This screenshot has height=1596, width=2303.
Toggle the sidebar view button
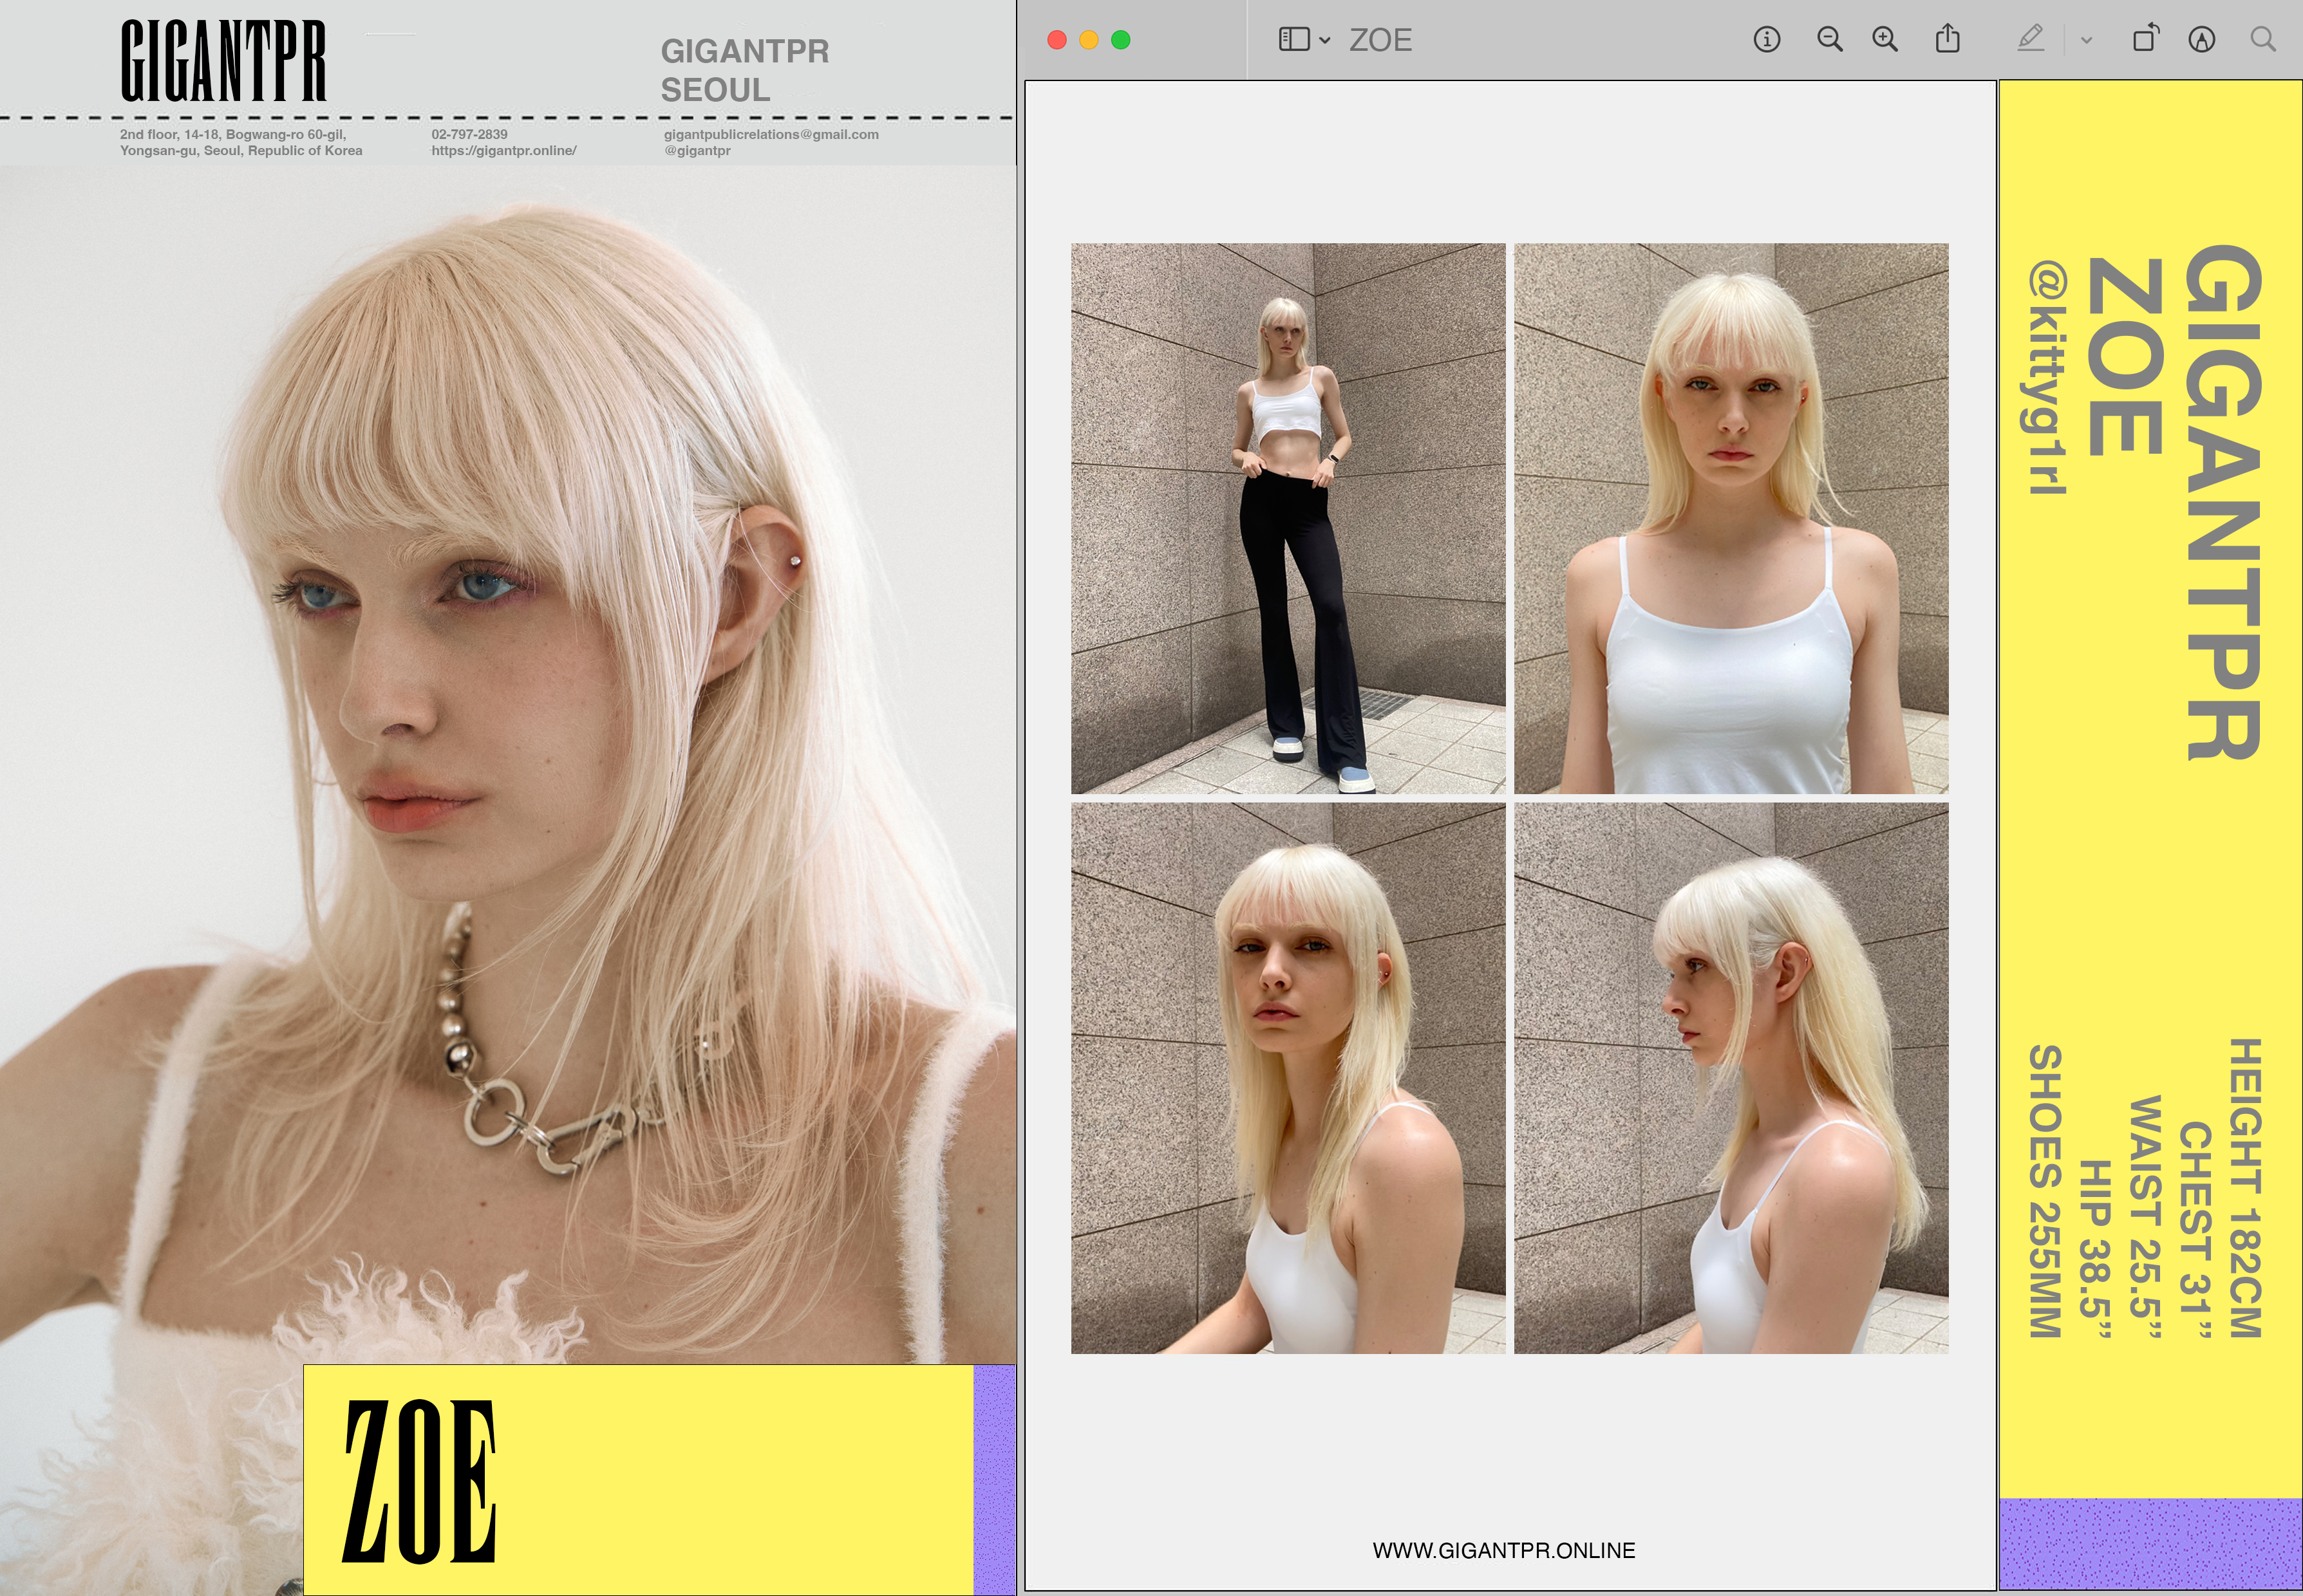click(1293, 40)
